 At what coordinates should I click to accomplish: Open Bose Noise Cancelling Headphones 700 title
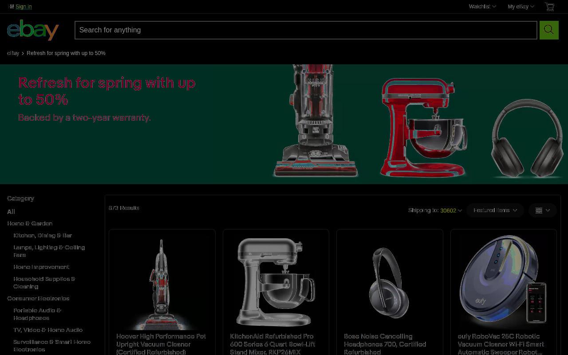[385, 344]
